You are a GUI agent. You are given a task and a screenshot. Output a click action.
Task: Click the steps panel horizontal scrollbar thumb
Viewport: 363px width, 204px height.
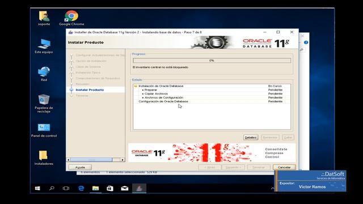[x=91, y=160]
